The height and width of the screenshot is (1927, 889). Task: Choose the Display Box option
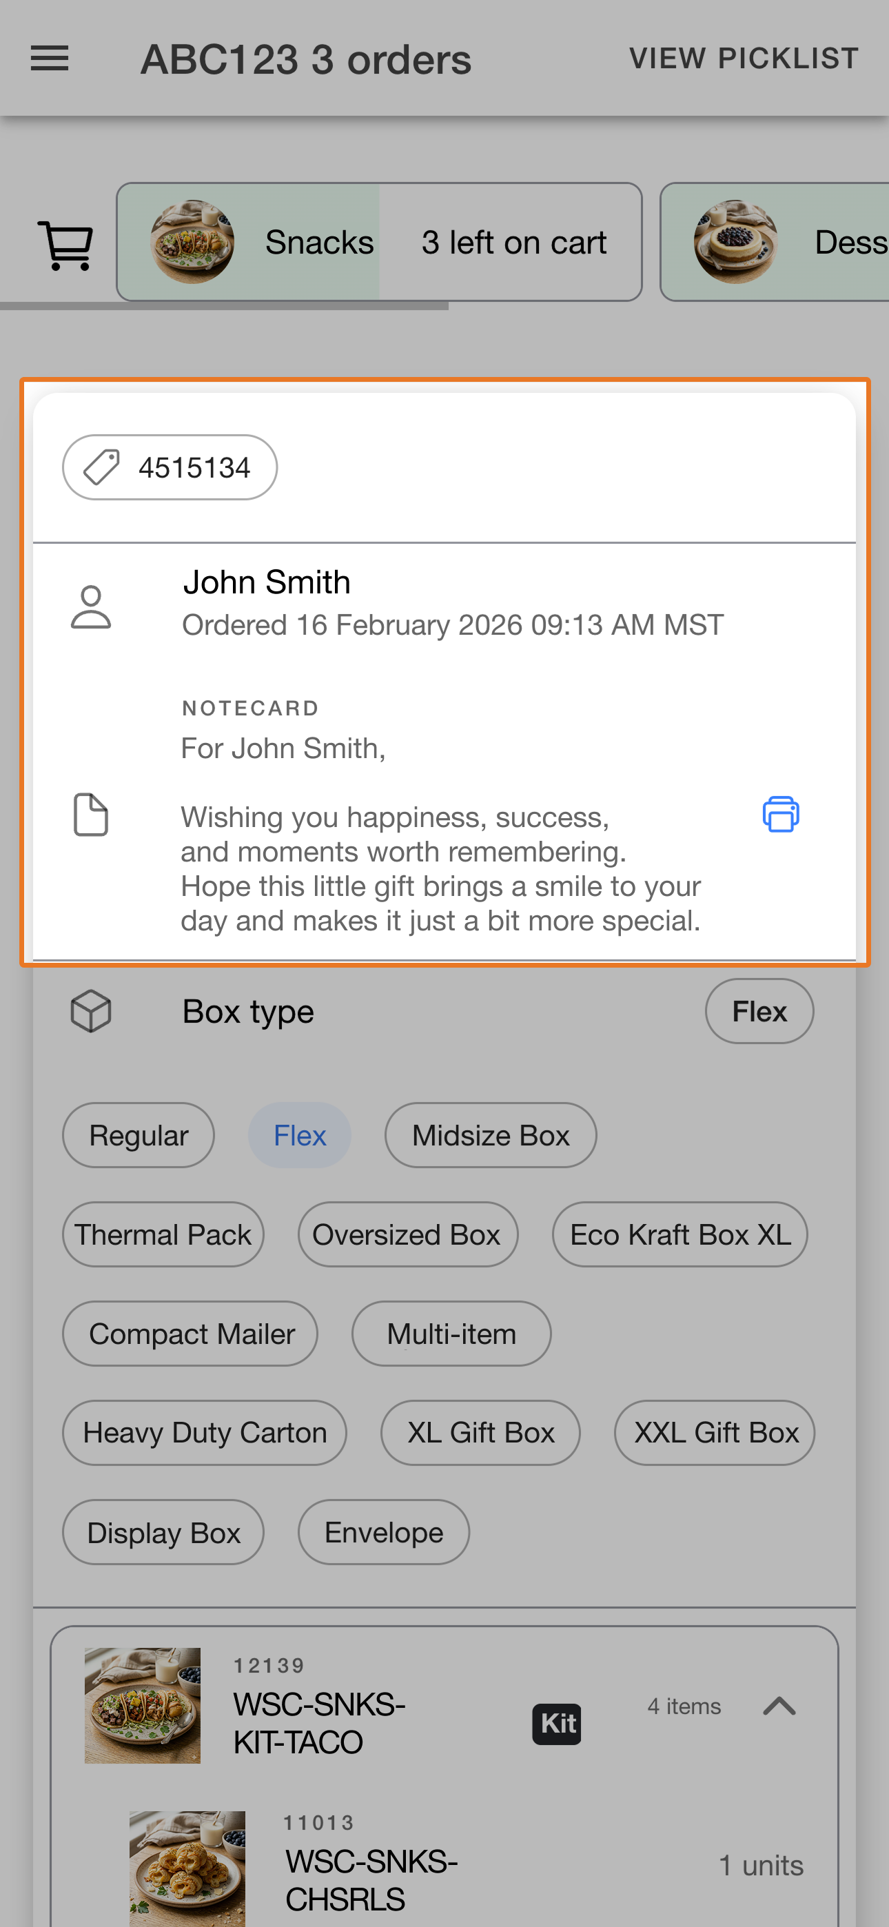point(163,1532)
